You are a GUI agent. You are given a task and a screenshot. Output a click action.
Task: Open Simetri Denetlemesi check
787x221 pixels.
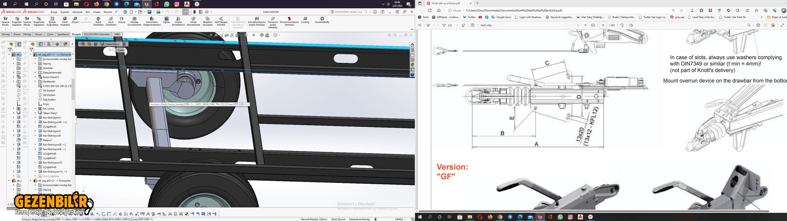point(178,21)
